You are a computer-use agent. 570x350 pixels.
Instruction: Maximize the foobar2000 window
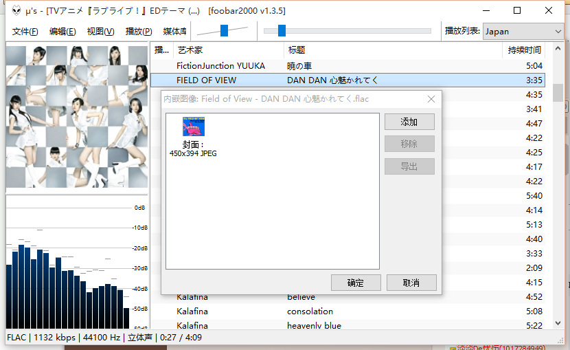[x=517, y=10]
